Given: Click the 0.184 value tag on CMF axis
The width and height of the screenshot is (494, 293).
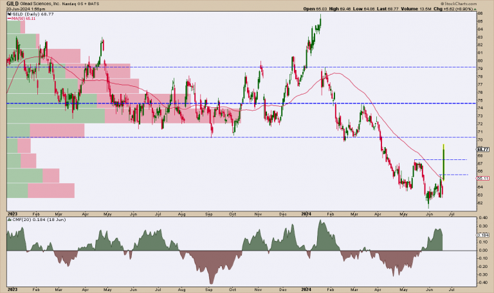Looking at the screenshot, I should [x=483, y=235].
